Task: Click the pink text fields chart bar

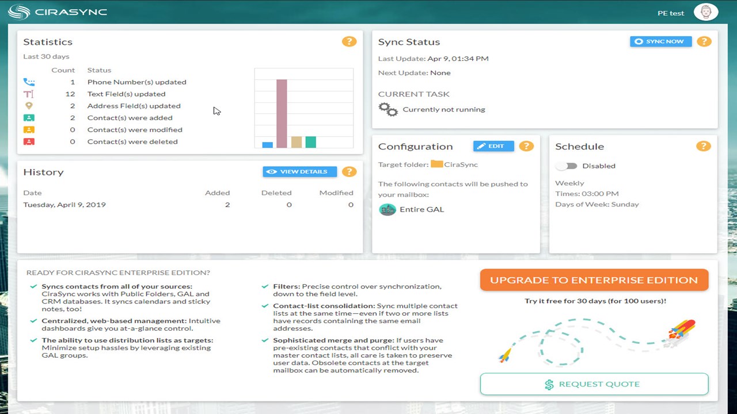Action: point(282,114)
